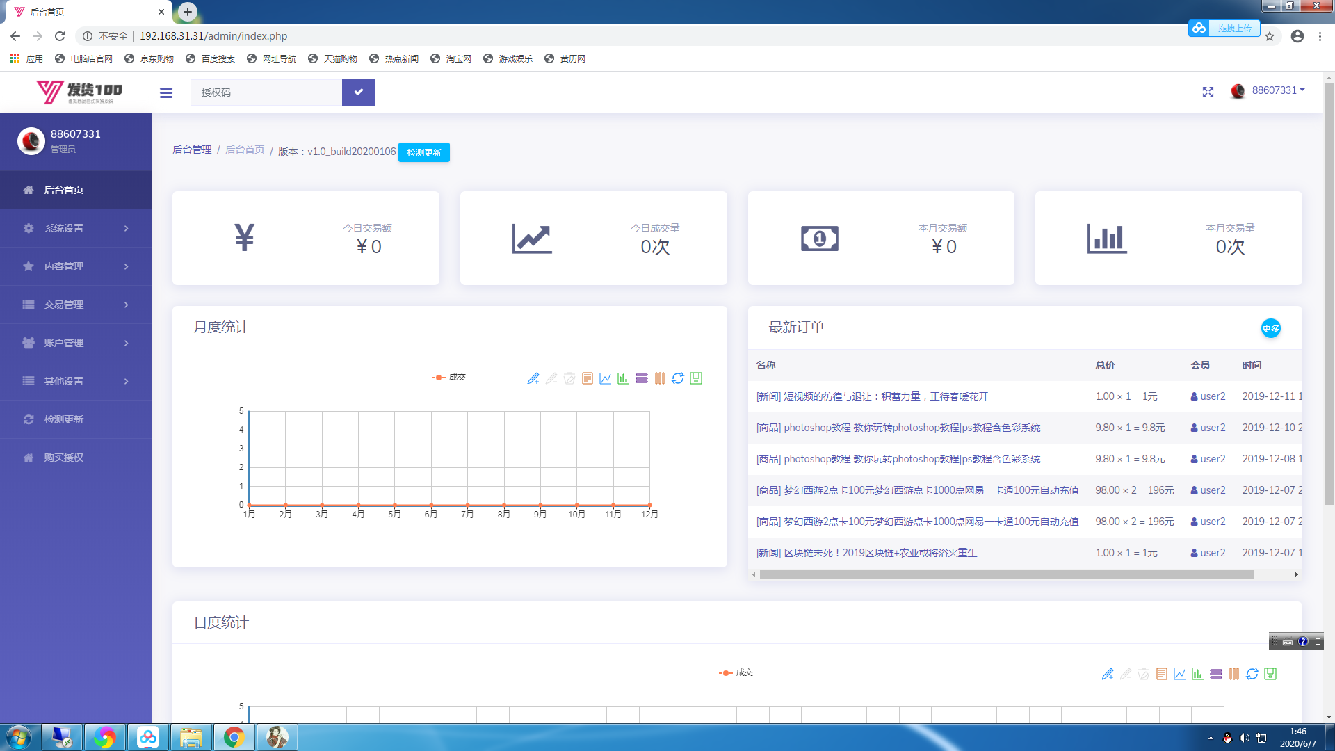
Task: Click 更多 button in 最新订单
Action: click(x=1270, y=328)
